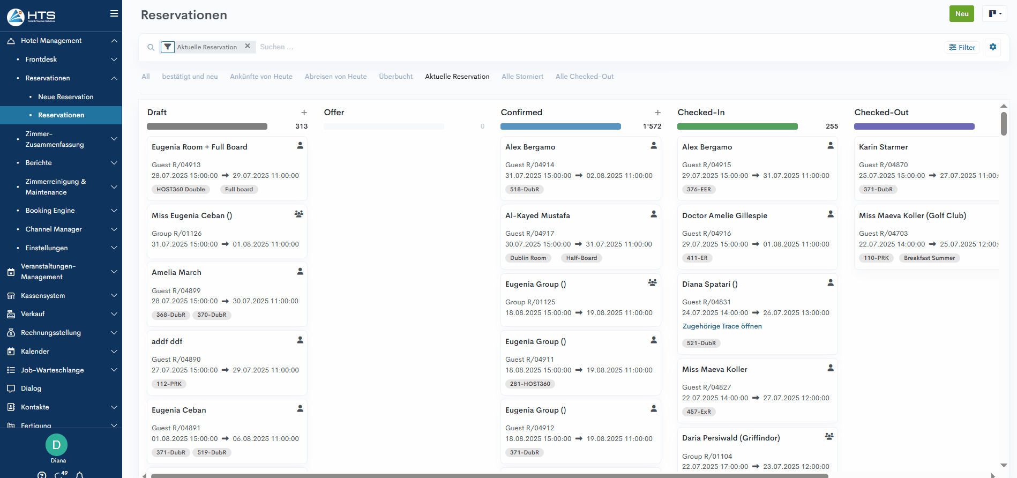Click the Suchen search input field

[321, 47]
